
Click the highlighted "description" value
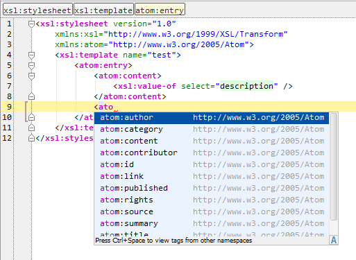[x=246, y=86]
